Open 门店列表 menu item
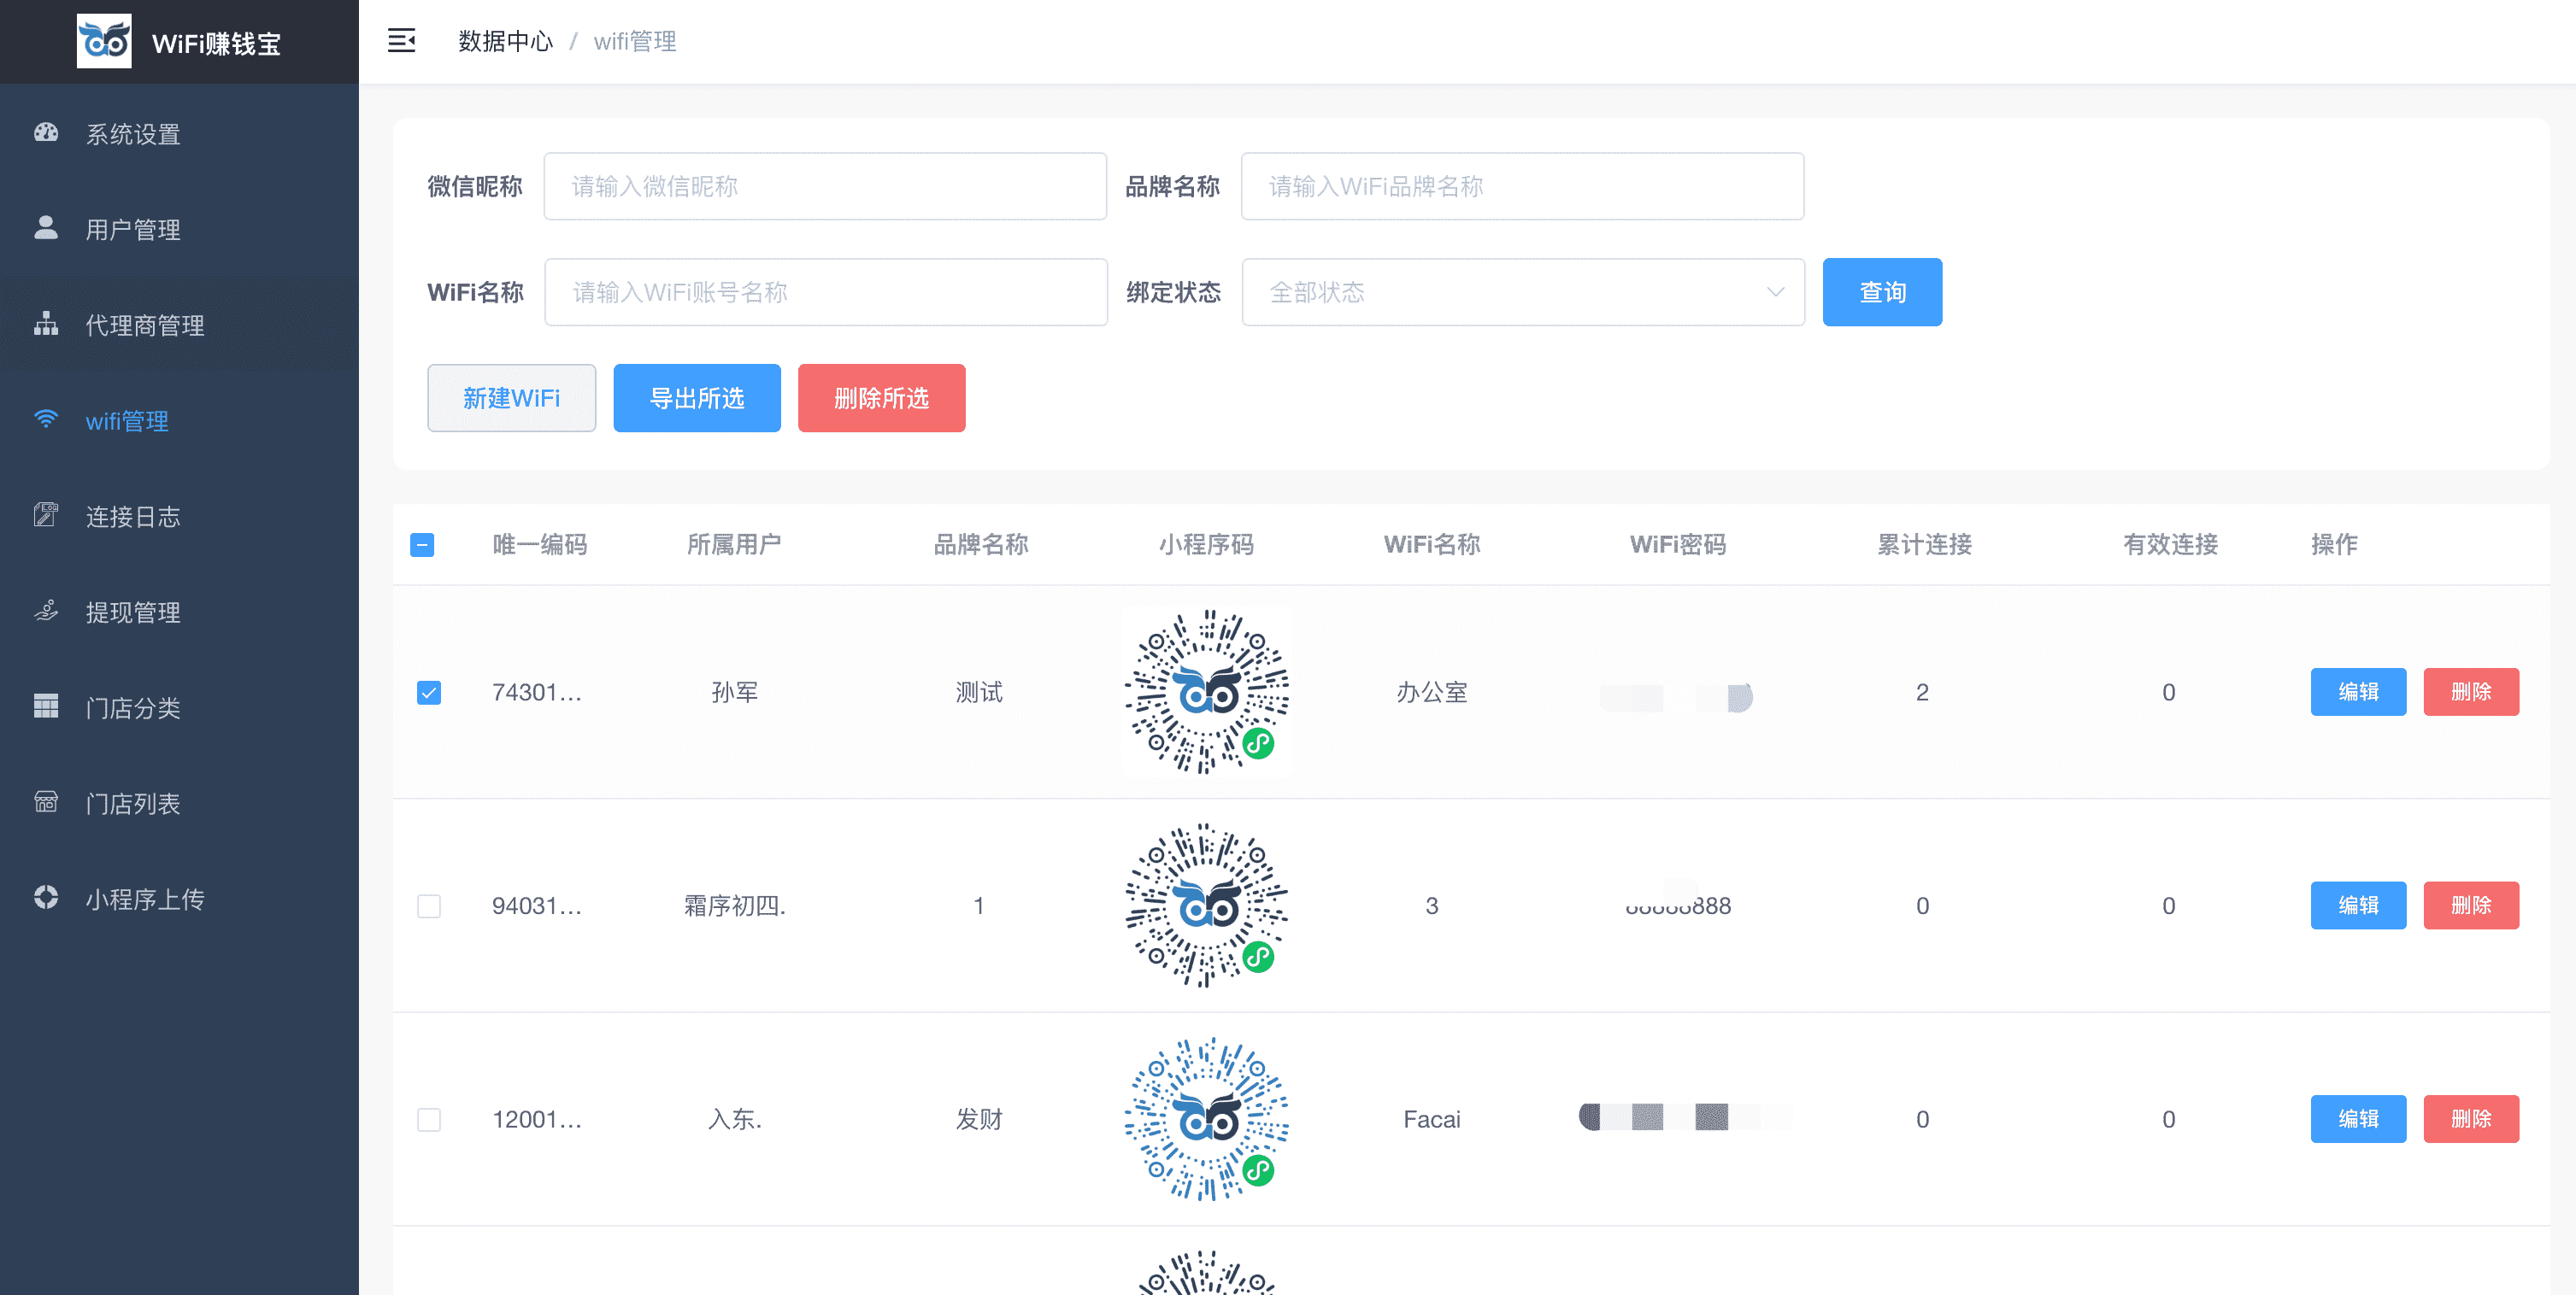2576x1295 pixels. pos(180,803)
